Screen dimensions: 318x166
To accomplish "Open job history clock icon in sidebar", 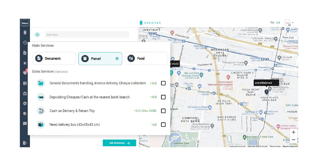I will (25, 43).
